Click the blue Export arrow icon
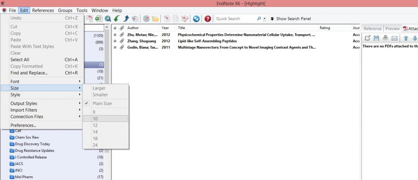 126,19
